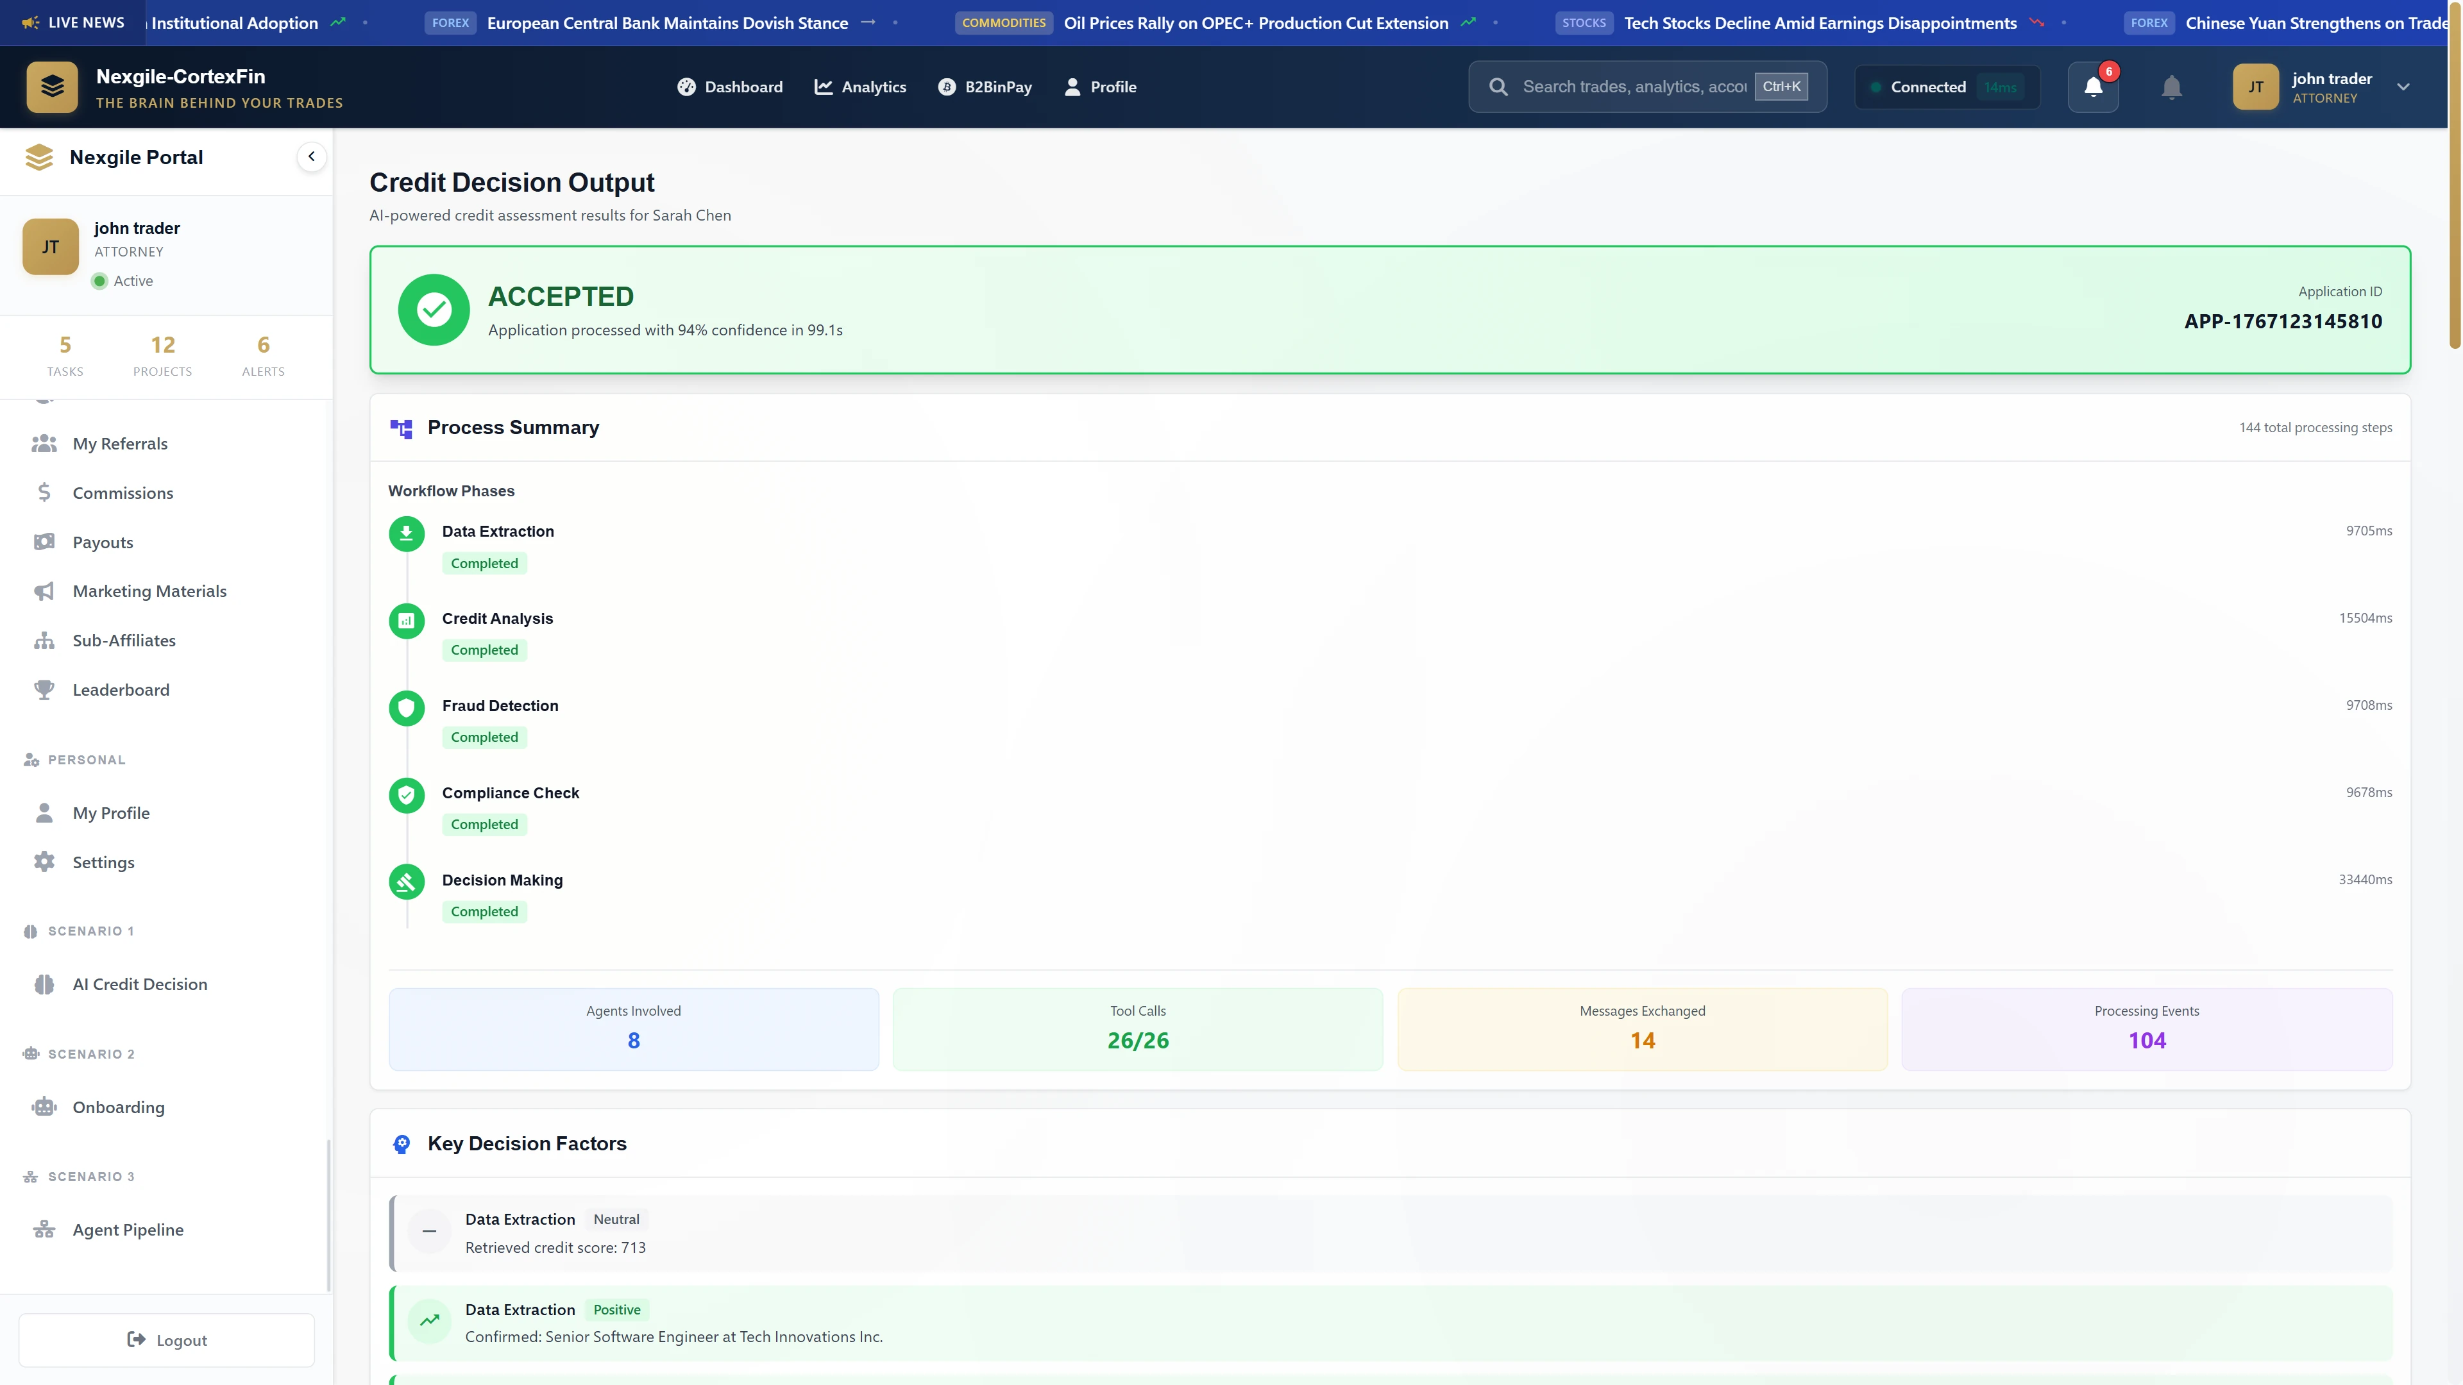Click the Compliance Check shield icon
Image resolution: width=2463 pixels, height=1385 pixels.
point(407,794)
